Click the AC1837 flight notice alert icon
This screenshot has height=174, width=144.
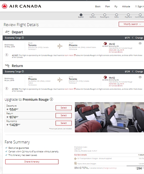(x=7, y=55)
